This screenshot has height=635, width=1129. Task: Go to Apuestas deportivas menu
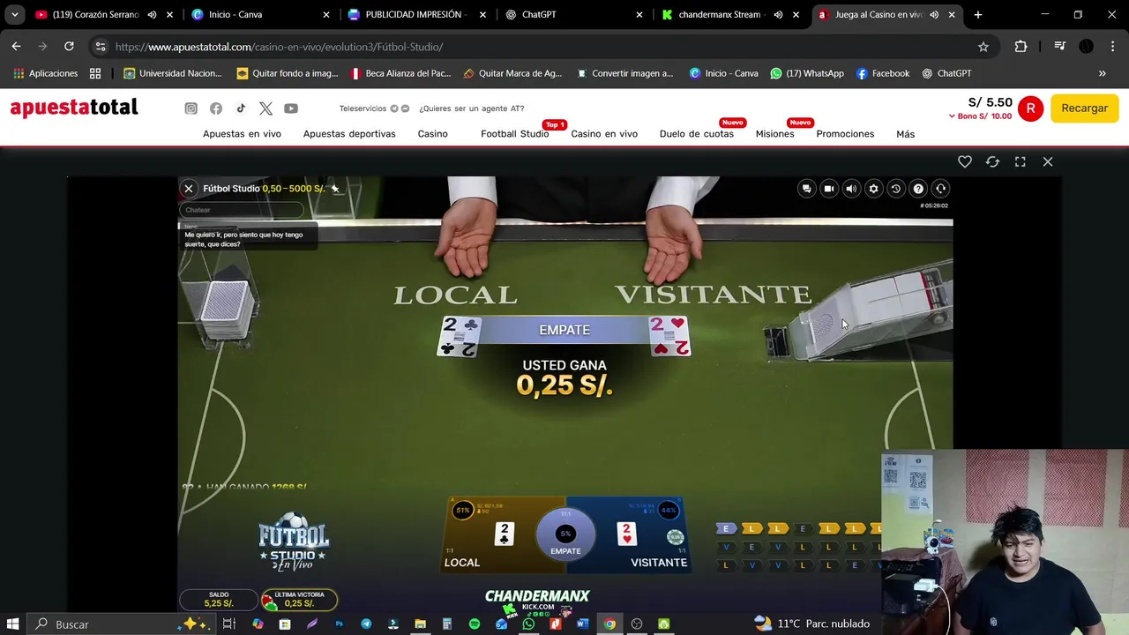coord(349,134)
